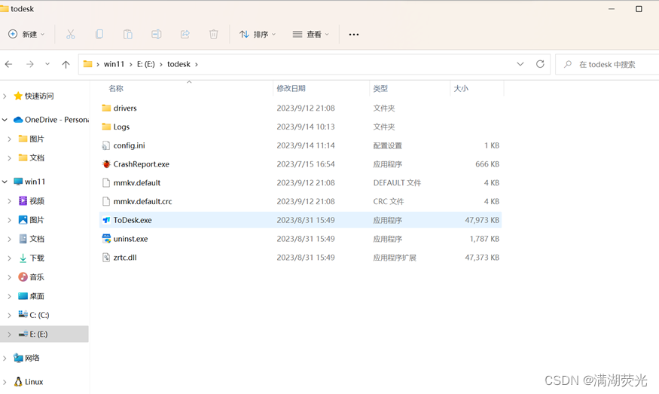Expand 图片 folder under OneDrive
Viewport: 659px width, 394px height.
pos(9,139)
